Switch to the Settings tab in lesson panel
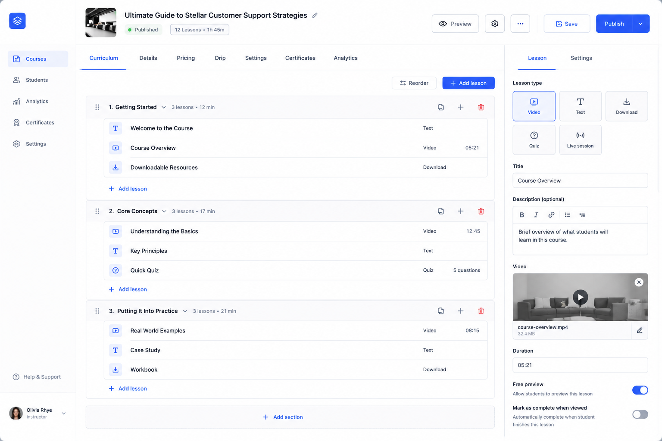This screenshot has height=441, width=662. (x=581, y=58)
